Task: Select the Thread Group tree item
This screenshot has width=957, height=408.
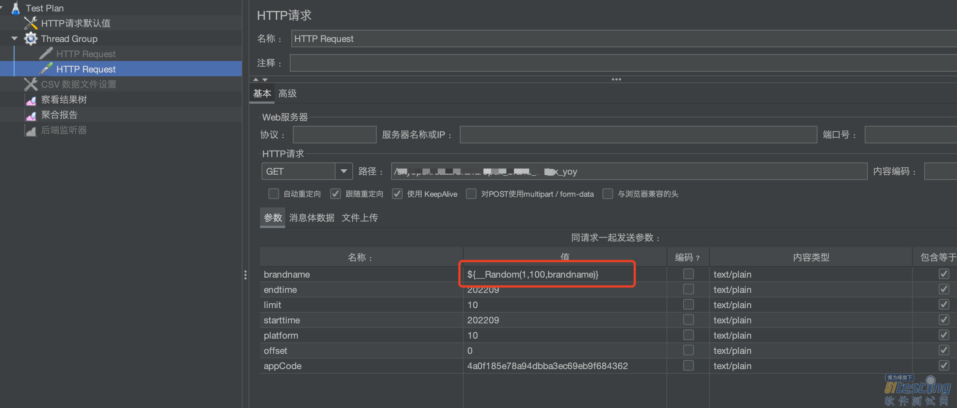Action: coord(69,39)
